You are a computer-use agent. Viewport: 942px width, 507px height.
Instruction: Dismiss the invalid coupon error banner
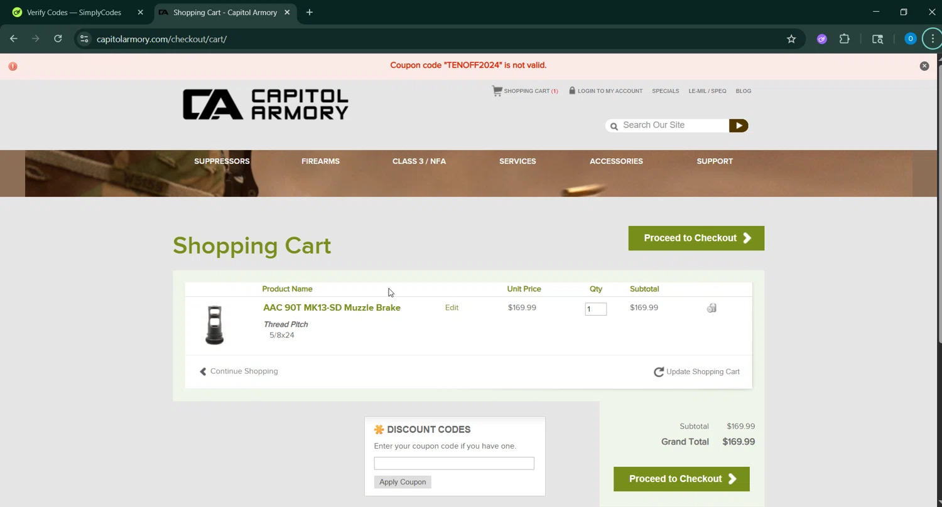click(924, 66)
